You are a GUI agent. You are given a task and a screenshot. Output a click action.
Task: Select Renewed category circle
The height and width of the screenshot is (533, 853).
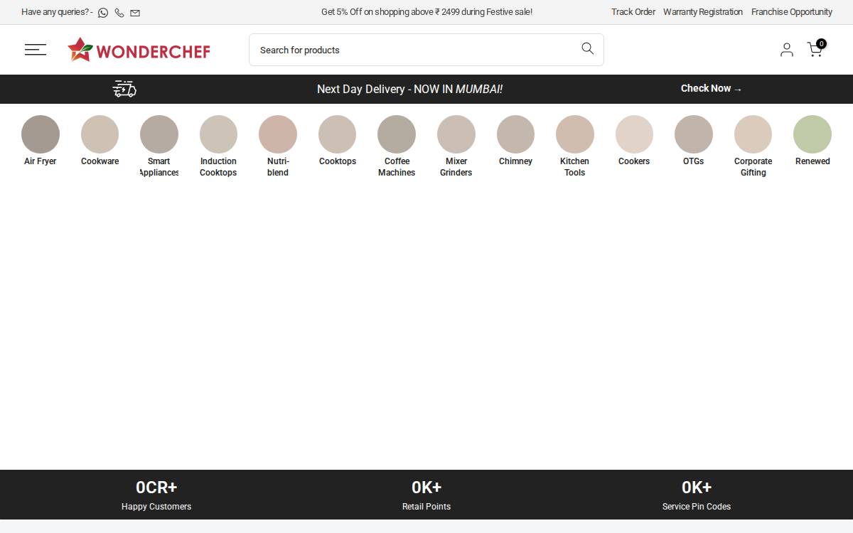pyautogui.click(x=812, y=134)
